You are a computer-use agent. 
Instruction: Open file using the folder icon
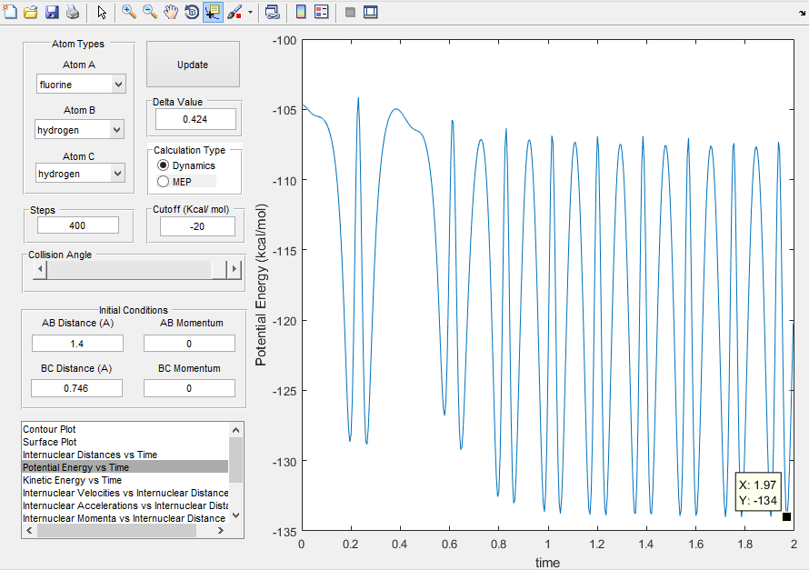[31, 13]
